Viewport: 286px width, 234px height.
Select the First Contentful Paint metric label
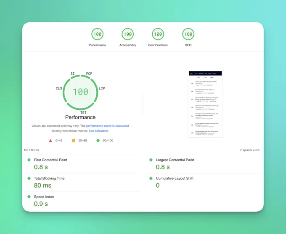tap(50, 160)
